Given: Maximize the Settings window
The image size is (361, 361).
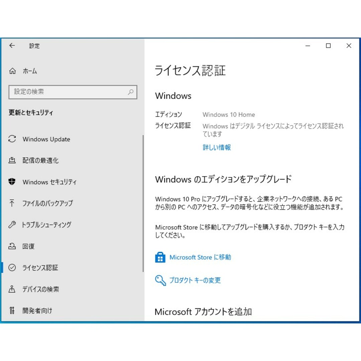Looking at the screenshot, I should [x=328, y=46].
